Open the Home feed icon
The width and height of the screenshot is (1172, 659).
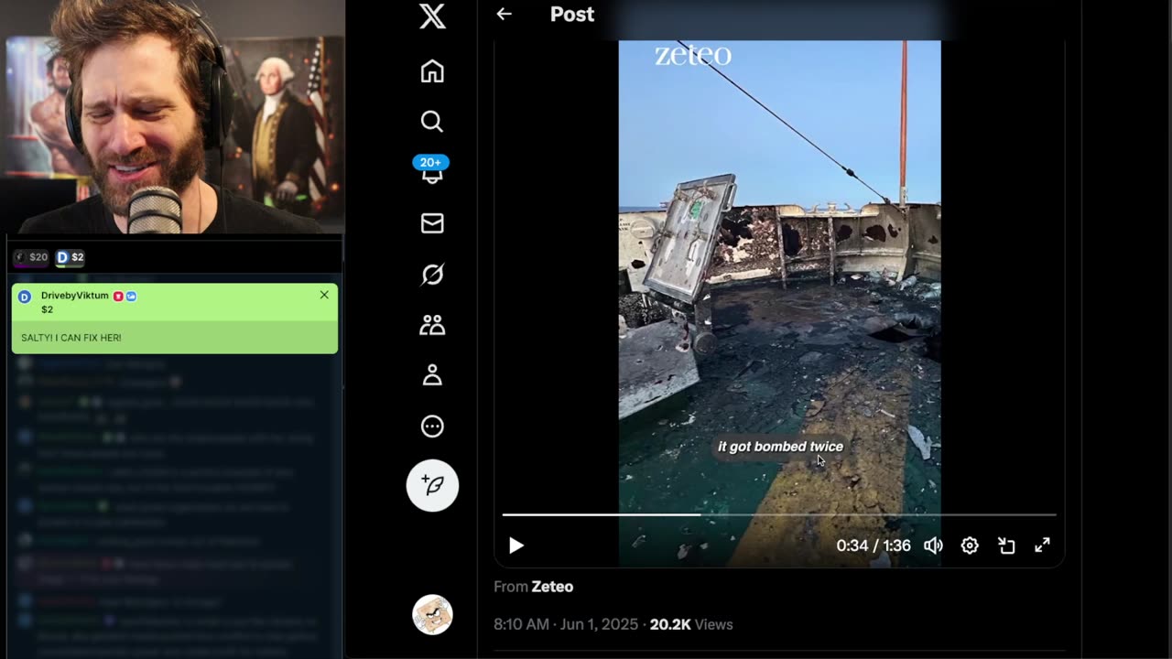[432, 71]
